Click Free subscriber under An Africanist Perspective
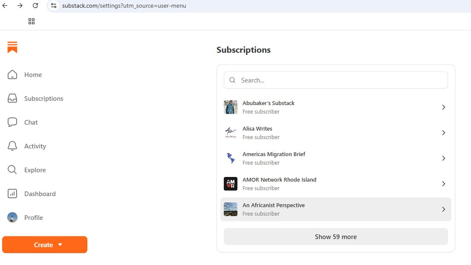 [x=261, y=214]
